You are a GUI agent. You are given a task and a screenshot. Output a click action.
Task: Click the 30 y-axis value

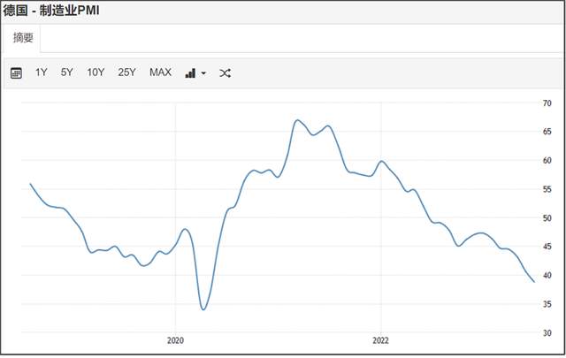547,332
